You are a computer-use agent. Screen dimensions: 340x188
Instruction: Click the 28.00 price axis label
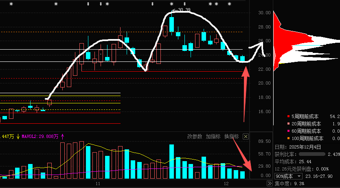pos(265,27)
